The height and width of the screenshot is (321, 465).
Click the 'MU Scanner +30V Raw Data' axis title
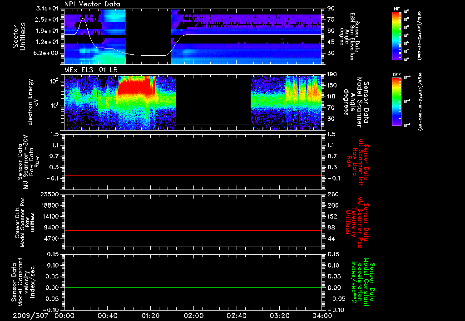[28, 162]
